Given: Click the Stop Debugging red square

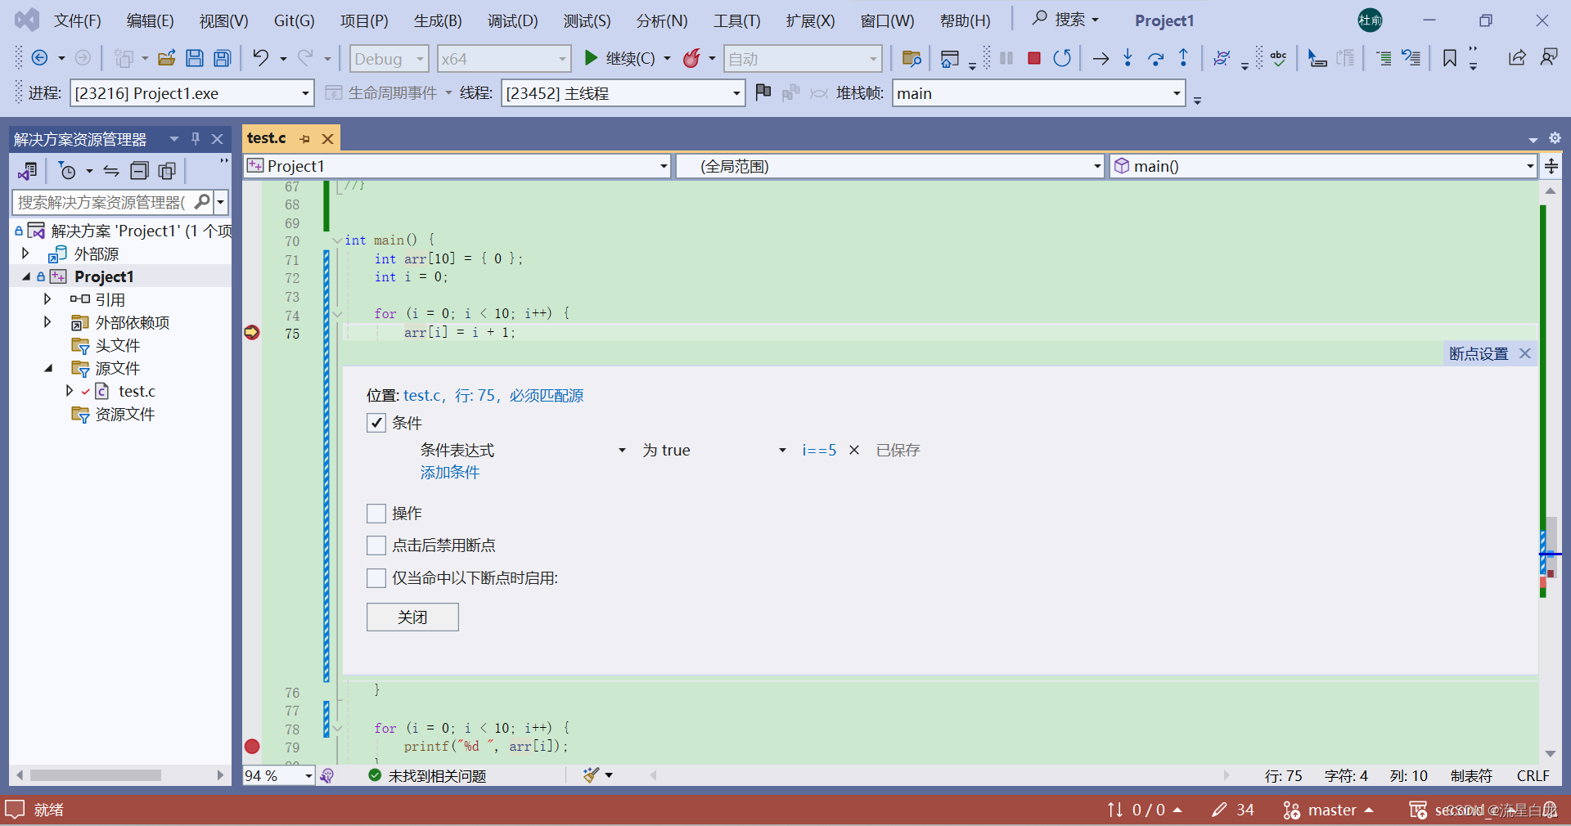Looking at the screenshot, I should click(x=1034, y=58).
